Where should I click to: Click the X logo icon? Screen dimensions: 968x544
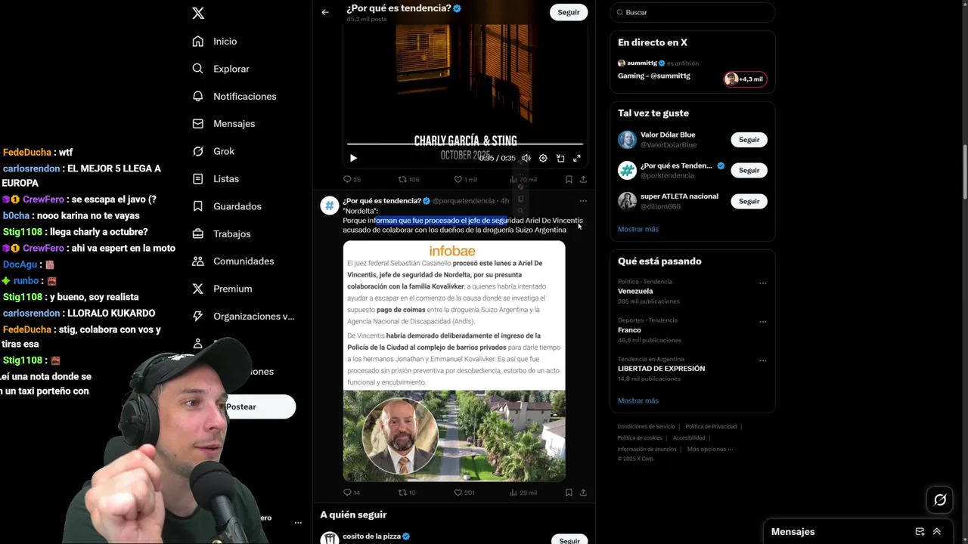click(198, 13)
